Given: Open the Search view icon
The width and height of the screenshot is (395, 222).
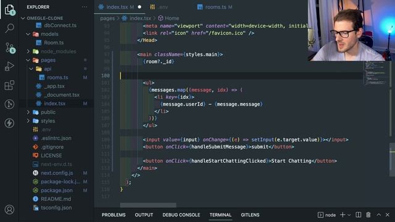Looking at the screenshot, I should [x=9, y=28].
